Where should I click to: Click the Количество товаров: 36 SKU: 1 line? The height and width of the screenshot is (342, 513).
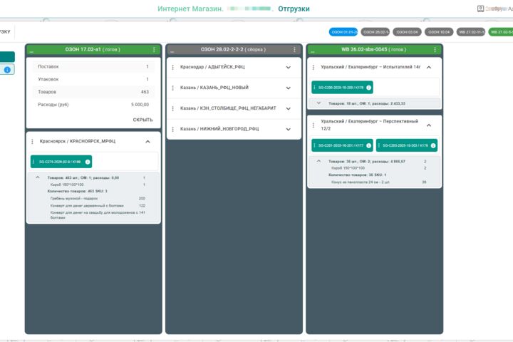[357, 175]
